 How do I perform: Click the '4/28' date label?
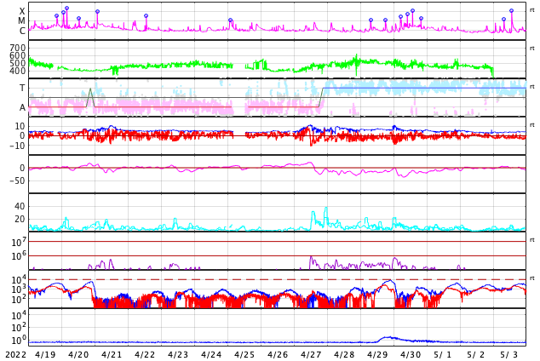pos(344,354)
